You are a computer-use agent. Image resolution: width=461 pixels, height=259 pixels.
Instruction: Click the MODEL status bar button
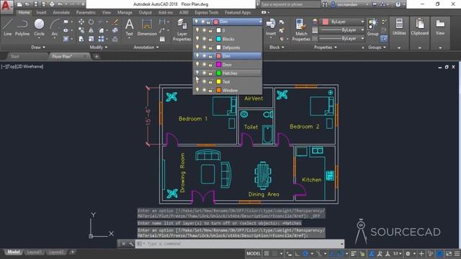point(254,253)
